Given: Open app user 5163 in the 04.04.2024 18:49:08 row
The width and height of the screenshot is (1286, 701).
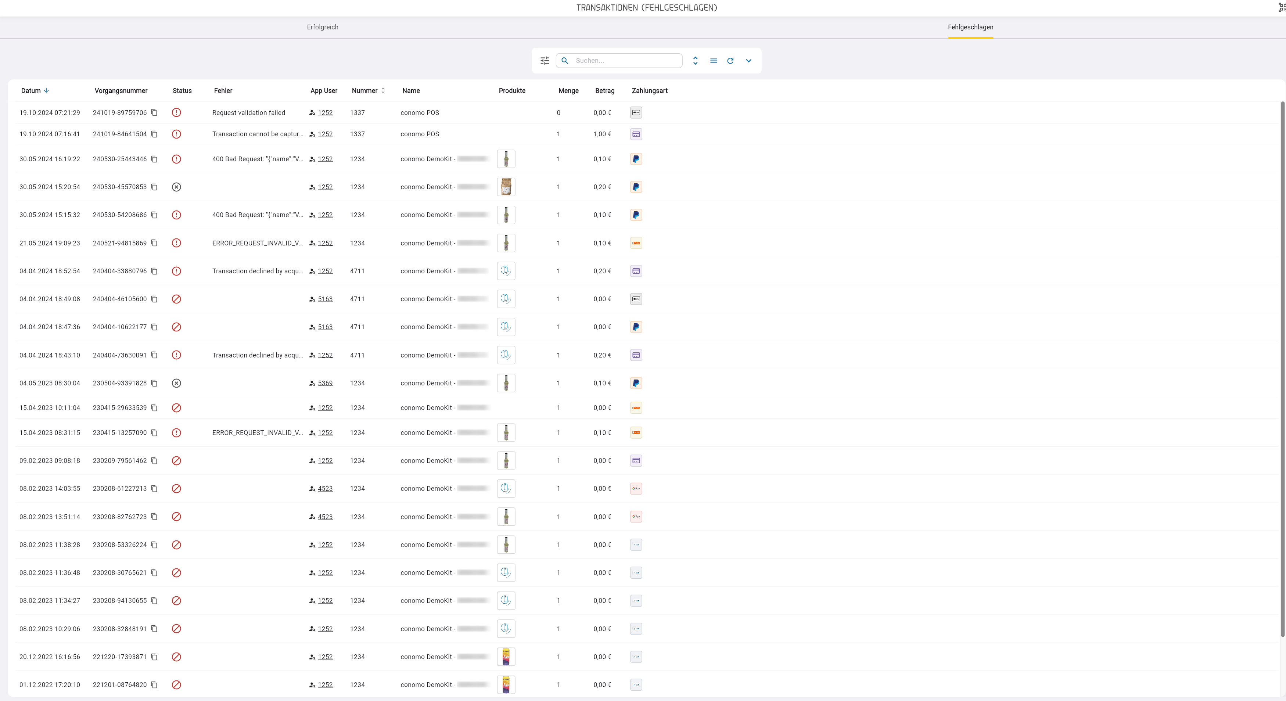Looking at the screenshot, I should click(325, 299).
